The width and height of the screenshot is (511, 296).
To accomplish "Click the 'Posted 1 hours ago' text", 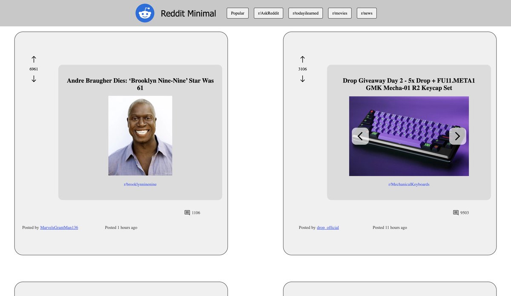I will click(x=121, y=228).
